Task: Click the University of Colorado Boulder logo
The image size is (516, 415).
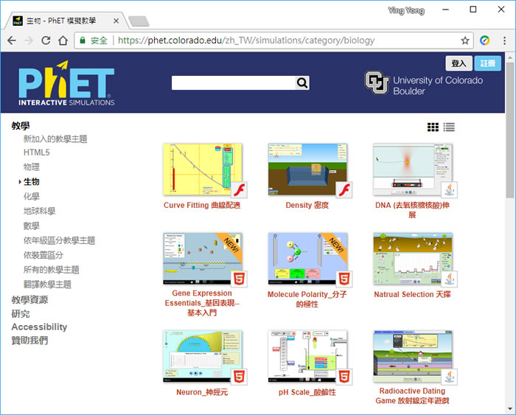Action: pyautogui.click(x=424, y=84)
